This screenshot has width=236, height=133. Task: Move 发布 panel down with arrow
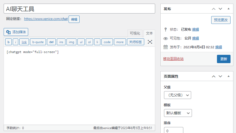pyautogui.click(x=220, y=9)
